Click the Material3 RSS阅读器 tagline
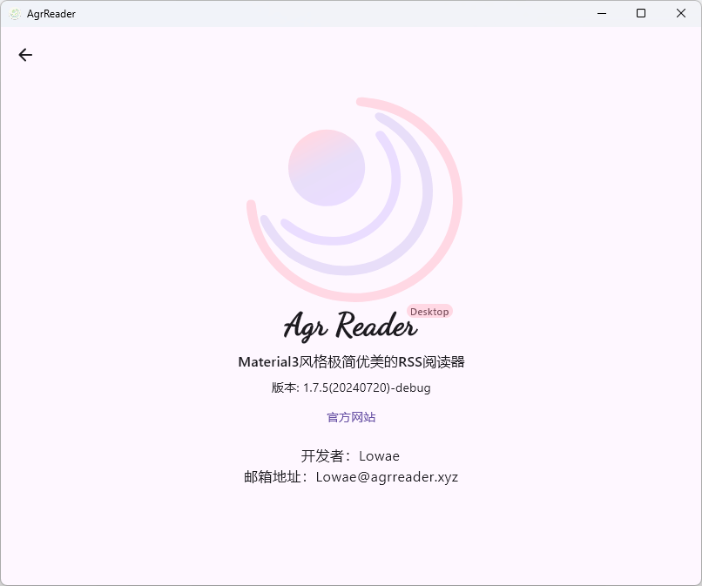The width and height of the screenshot is (702, 586). pyautogui.click(x=357, y=362)
